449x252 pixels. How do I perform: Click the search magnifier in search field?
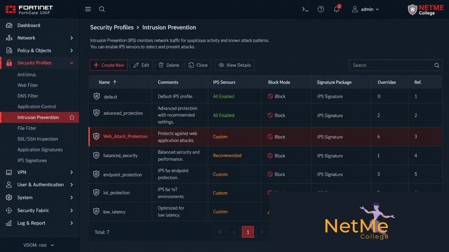tap(437, 65)
